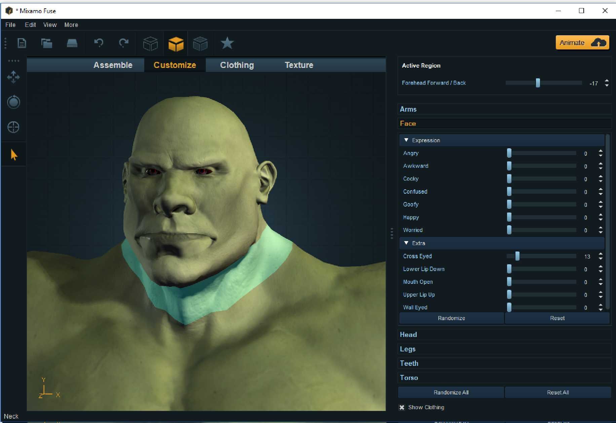Click the Worried expression slider
The height and width of the screenshot is (423, 616).
542,230
